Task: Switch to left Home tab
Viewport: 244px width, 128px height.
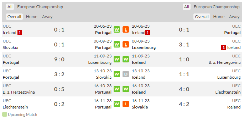Action: point(32,17)
